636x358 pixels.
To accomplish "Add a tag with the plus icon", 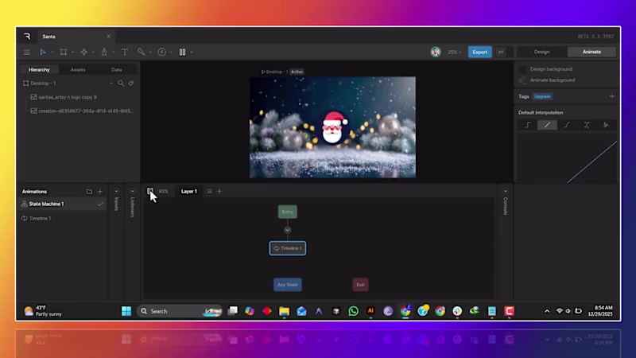I will tap(611, 96).
